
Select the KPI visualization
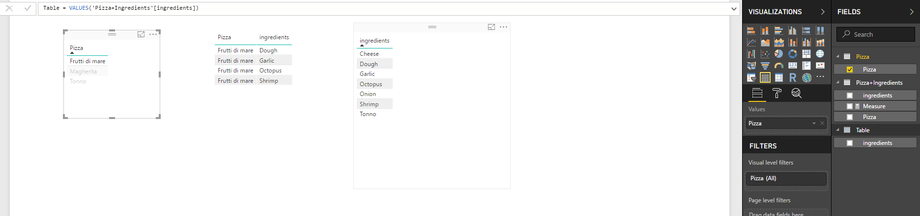point(820,66)
